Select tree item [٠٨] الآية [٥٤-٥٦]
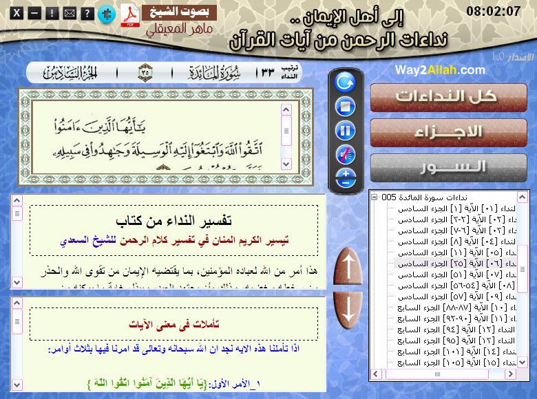 [x=456, y=285]
